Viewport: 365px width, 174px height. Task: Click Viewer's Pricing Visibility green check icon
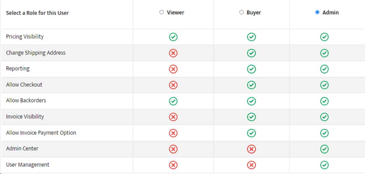click(173, 37)
